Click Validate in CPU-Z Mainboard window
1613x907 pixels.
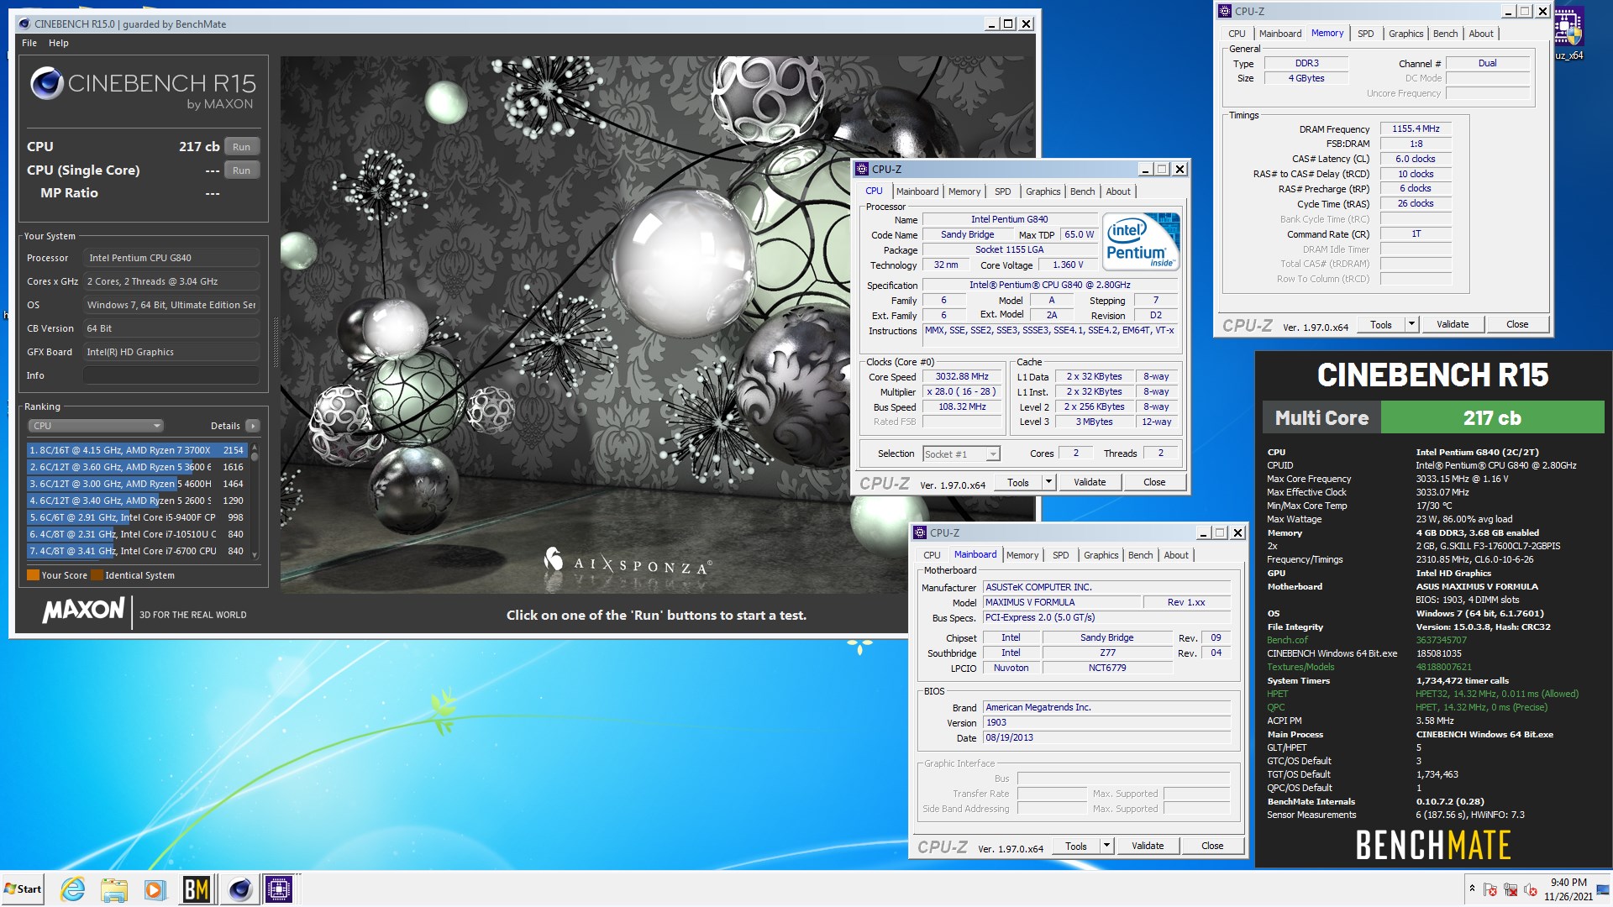click(x=1148, y=846)
